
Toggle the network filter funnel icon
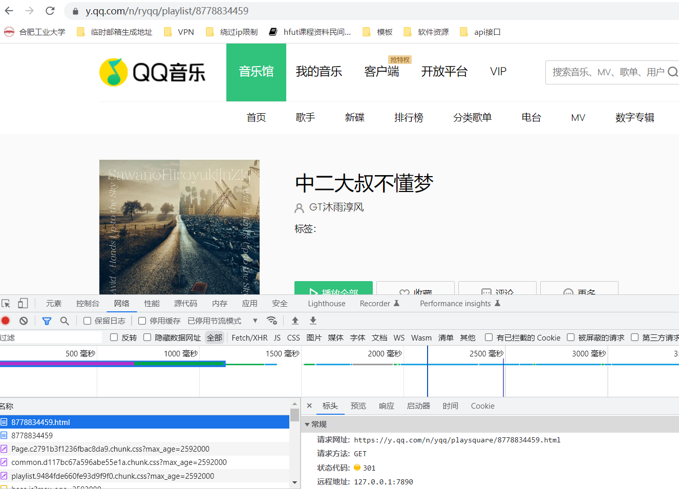[47, 321]
